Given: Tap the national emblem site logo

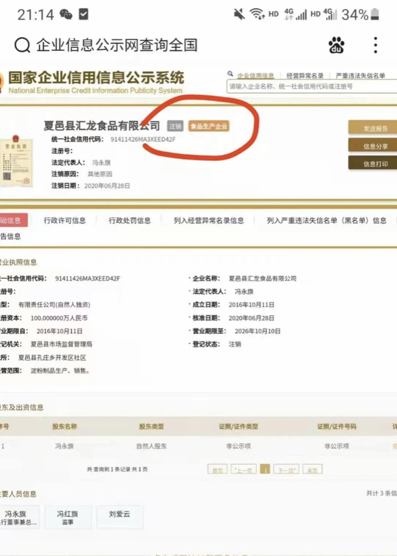Looking at the screenshot, I should click(x=2, y=82).
